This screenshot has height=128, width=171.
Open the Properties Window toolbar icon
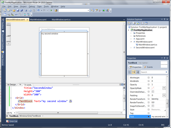[x=96, y=11]
